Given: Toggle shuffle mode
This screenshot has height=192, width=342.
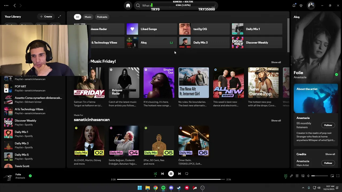Looking at the screenshot, I should point(155,174).
